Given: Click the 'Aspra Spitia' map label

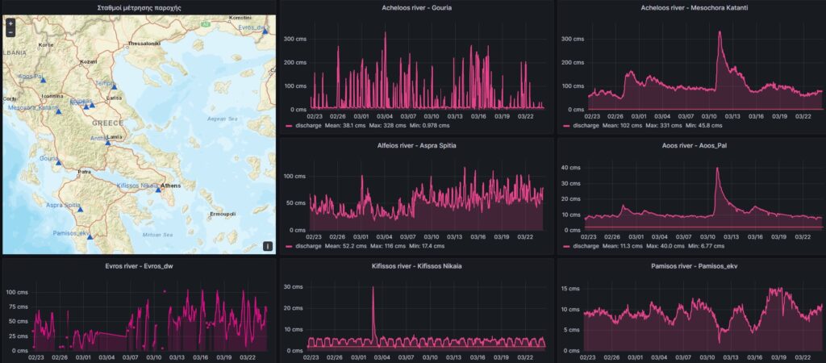Looking at the screenshot, I should point(63,205).
